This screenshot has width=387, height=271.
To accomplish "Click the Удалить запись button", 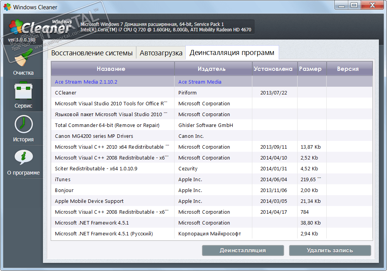I will pyautogui.click(x=330, y=250).
